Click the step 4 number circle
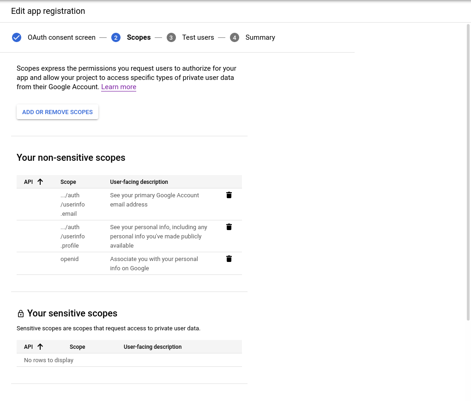Screen dimensions: 471x401 point(235,37)
